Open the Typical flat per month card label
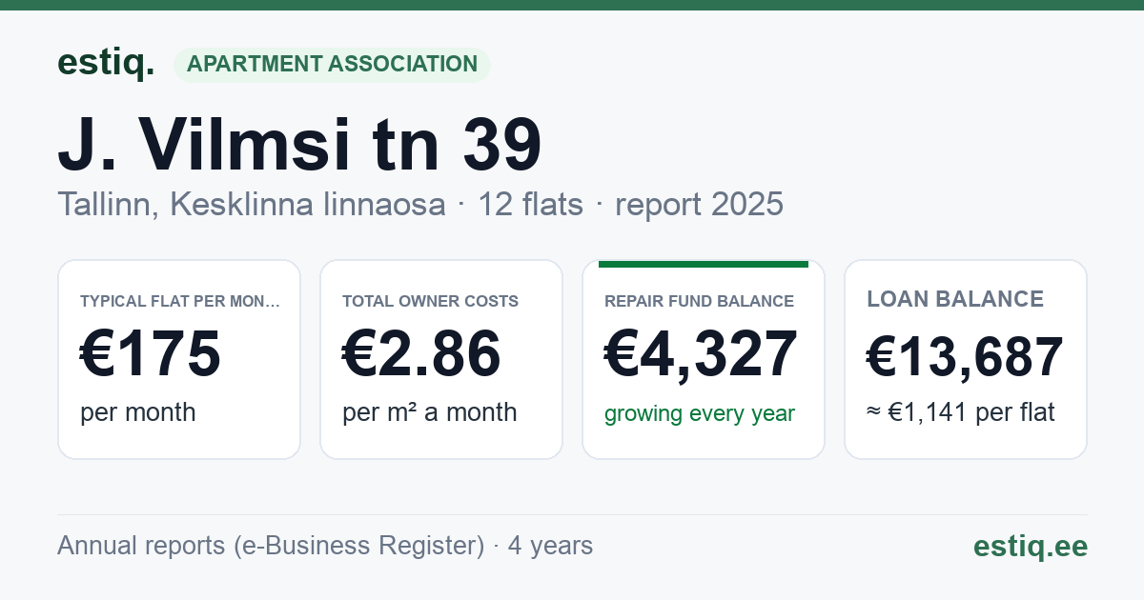Viewport: 1144px width, 600px height. pos(180,301)
